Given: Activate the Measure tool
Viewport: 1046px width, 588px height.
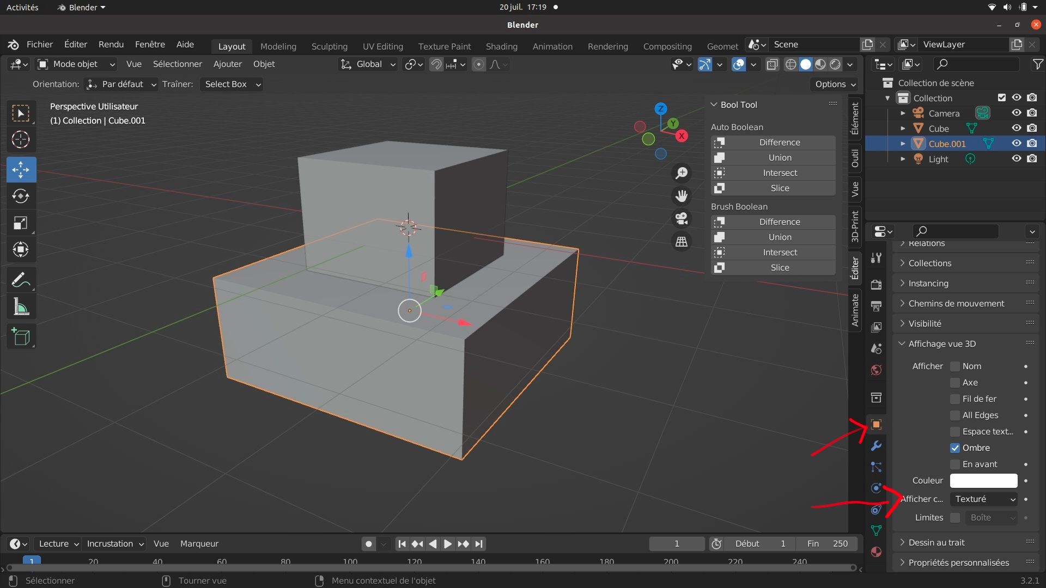Looking at the screenshot, I should (21, 308).
